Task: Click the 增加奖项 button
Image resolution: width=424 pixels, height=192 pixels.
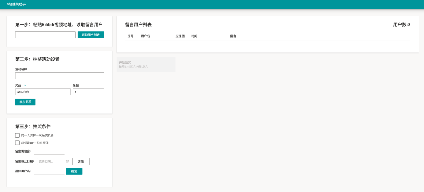Action: pos(25,102)
